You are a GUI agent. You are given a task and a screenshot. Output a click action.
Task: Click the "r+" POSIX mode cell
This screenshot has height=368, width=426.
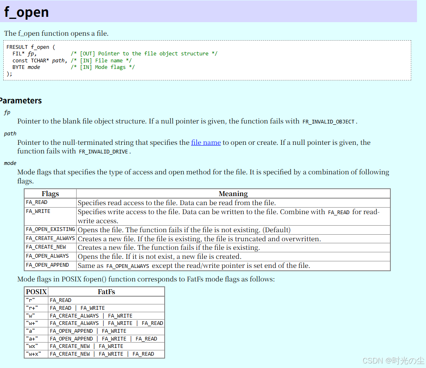pyautogui.click(x=36, y=308)
